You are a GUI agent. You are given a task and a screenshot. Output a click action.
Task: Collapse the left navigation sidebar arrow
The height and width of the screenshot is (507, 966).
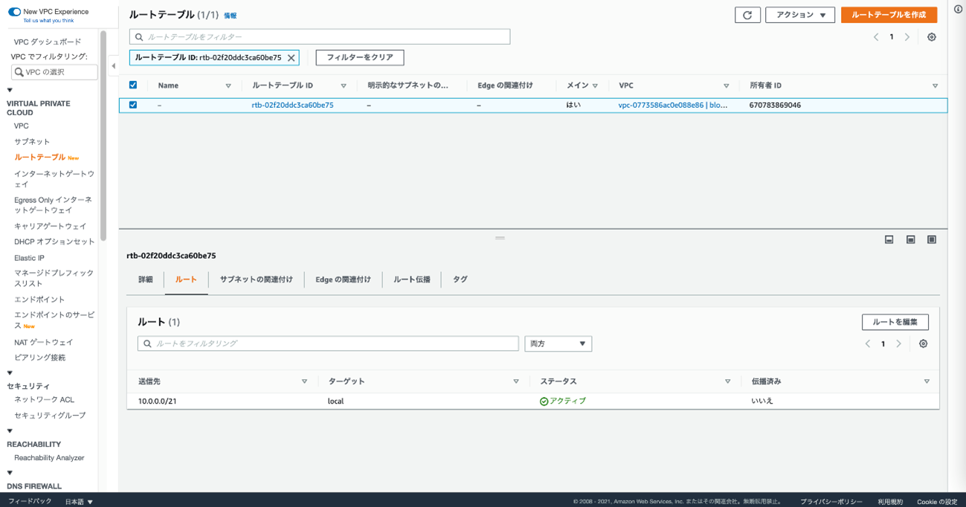tap(114, 66)
